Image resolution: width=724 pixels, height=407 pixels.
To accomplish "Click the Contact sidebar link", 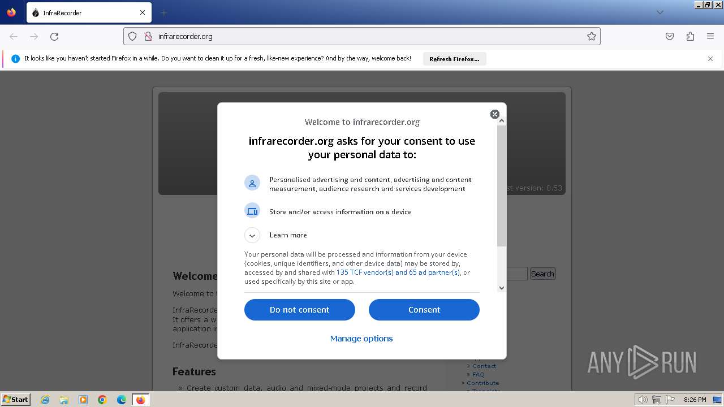I will 484,366.
